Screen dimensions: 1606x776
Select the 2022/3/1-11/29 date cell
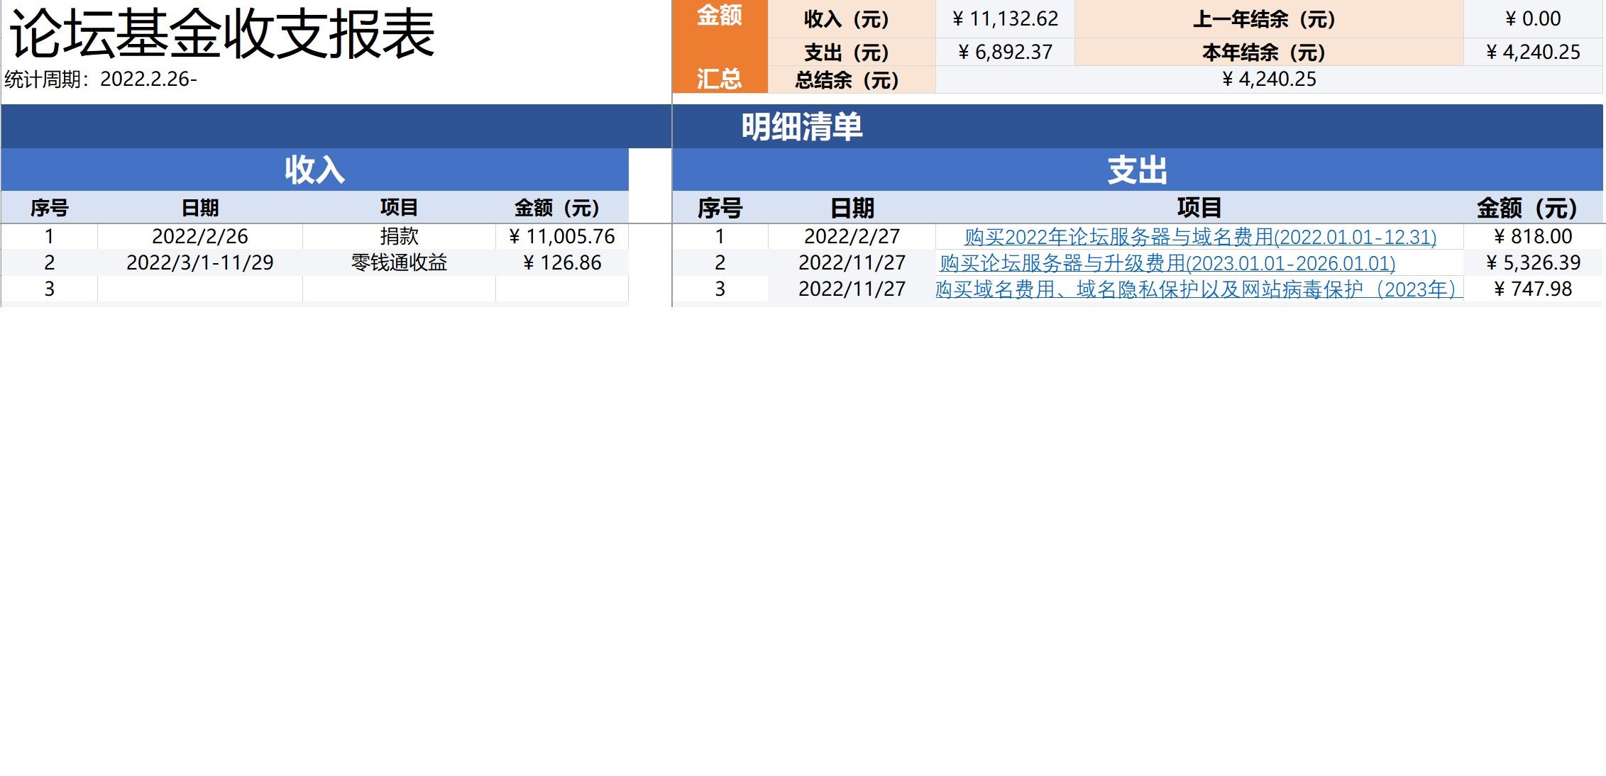tap(199, 263)
